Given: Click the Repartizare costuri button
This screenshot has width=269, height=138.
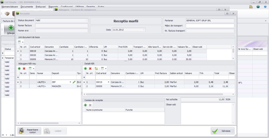Looking at the screenshot, I should click(29, 131).
